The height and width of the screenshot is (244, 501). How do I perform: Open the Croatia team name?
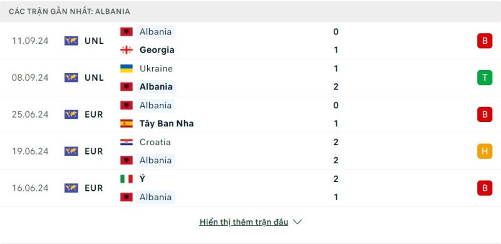pyautogui.click(x=155, y=142)
